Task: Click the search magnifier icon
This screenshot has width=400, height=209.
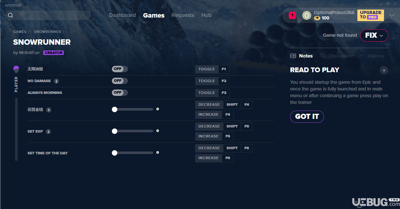Action: tap(11, 15)
